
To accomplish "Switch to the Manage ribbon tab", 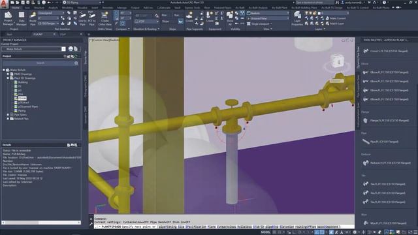I will [122, 8].
